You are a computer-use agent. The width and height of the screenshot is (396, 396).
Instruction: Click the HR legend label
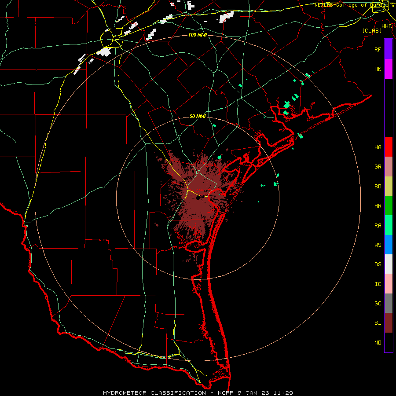[x=378, y=206]
